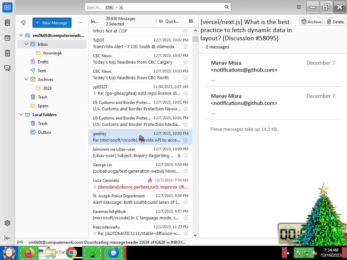Open the Tasks sidebar icon
The width and height of the screenshot is (347, 260).
click(x=7, y=53)
